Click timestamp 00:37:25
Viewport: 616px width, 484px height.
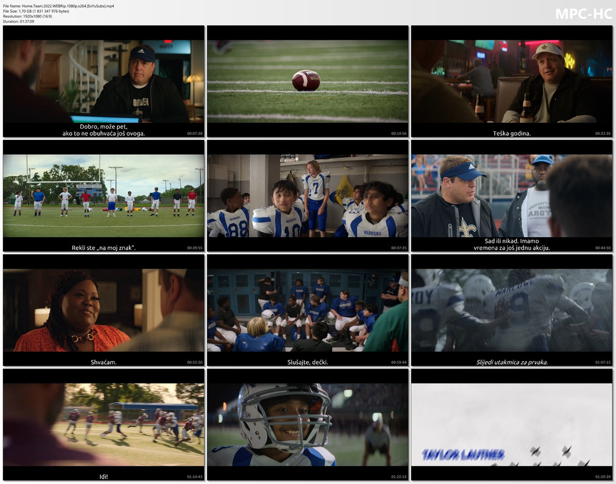tap(399, 248)
